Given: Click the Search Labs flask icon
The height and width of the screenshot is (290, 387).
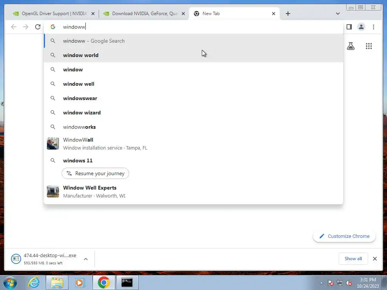Looking at the screenshot, I should coord(351,46).
